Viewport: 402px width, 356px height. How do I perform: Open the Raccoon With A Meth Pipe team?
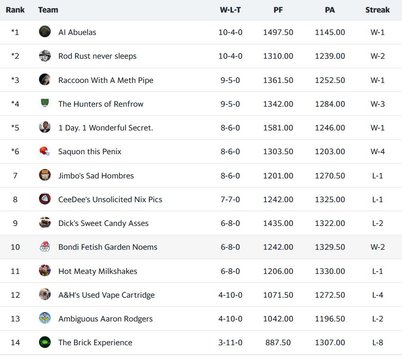tap(105, 80)
